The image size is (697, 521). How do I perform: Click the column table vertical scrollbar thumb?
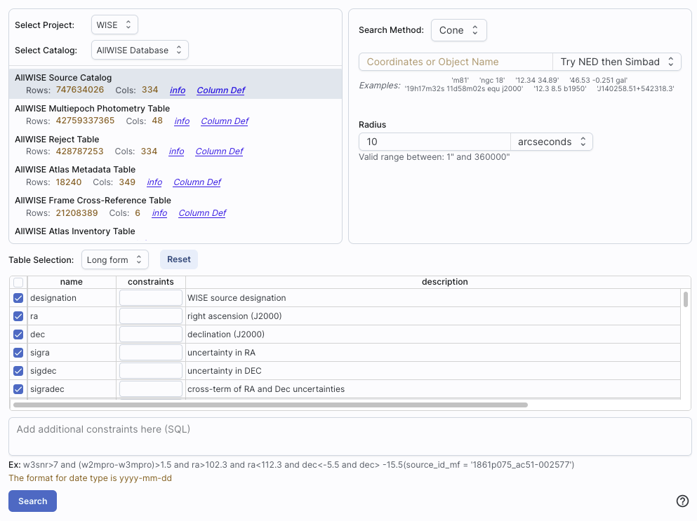click(x=686, y=299)
